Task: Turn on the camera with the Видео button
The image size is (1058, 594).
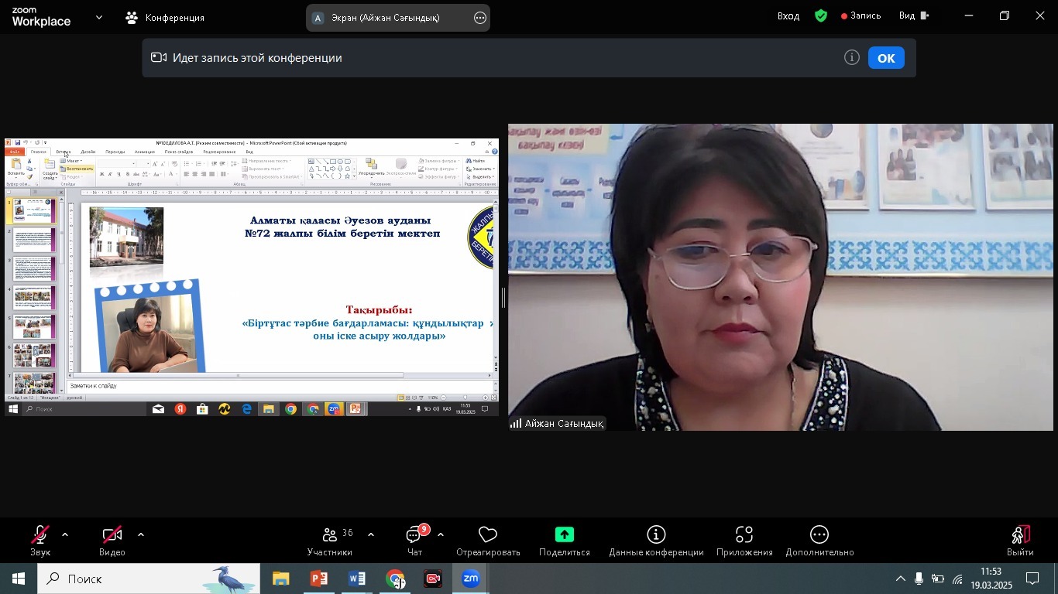Action: (112, 535)
